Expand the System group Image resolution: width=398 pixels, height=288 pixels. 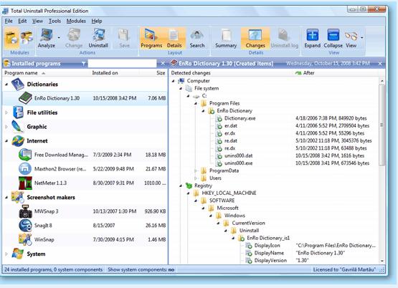(x=6, y=254)
